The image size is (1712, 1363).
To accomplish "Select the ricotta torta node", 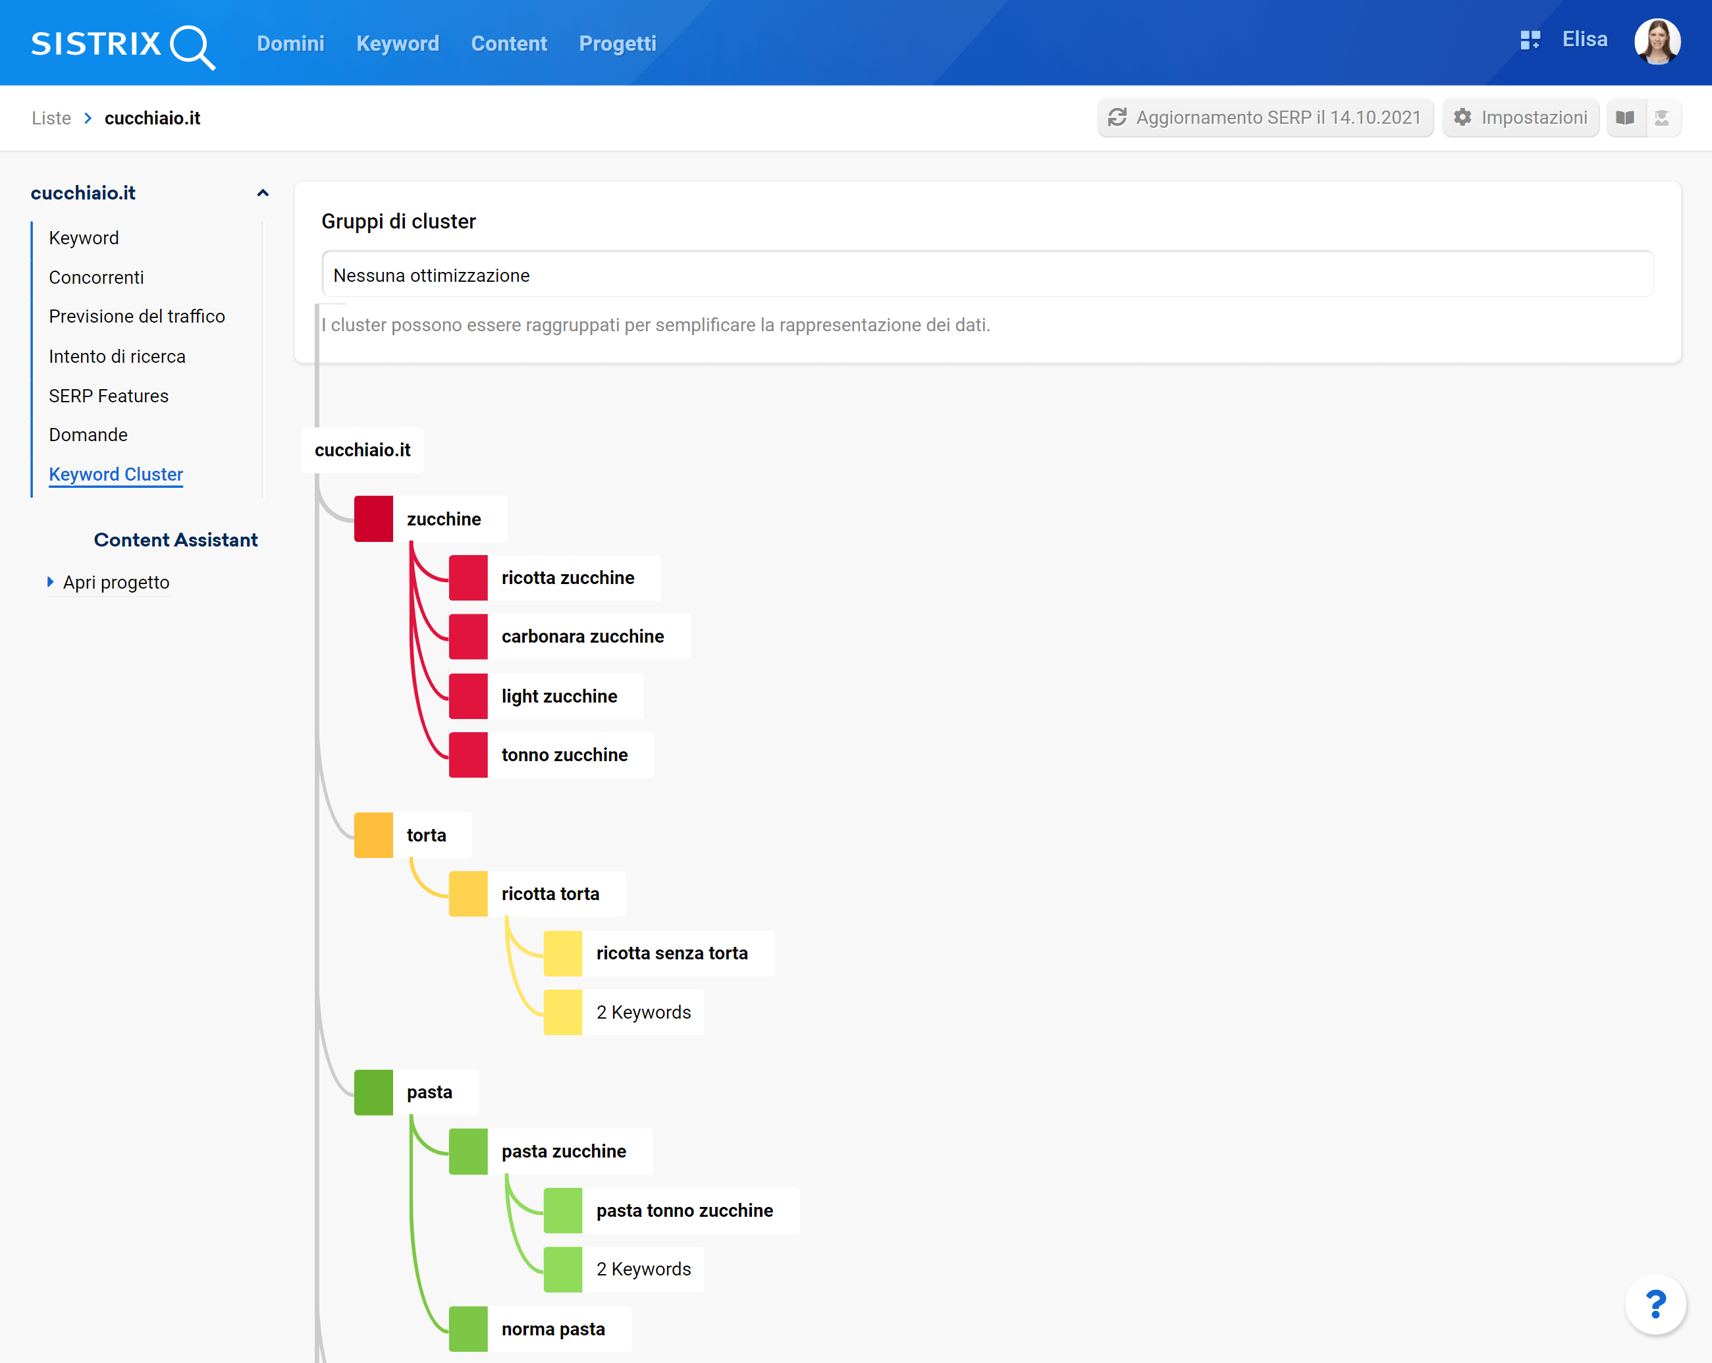I will click(x=550, y=894).
